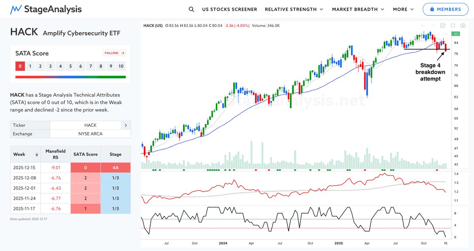This screenshot has width=474, height=251.
Task: Open HACK ticker row chevron
Action: pos(126,125)
